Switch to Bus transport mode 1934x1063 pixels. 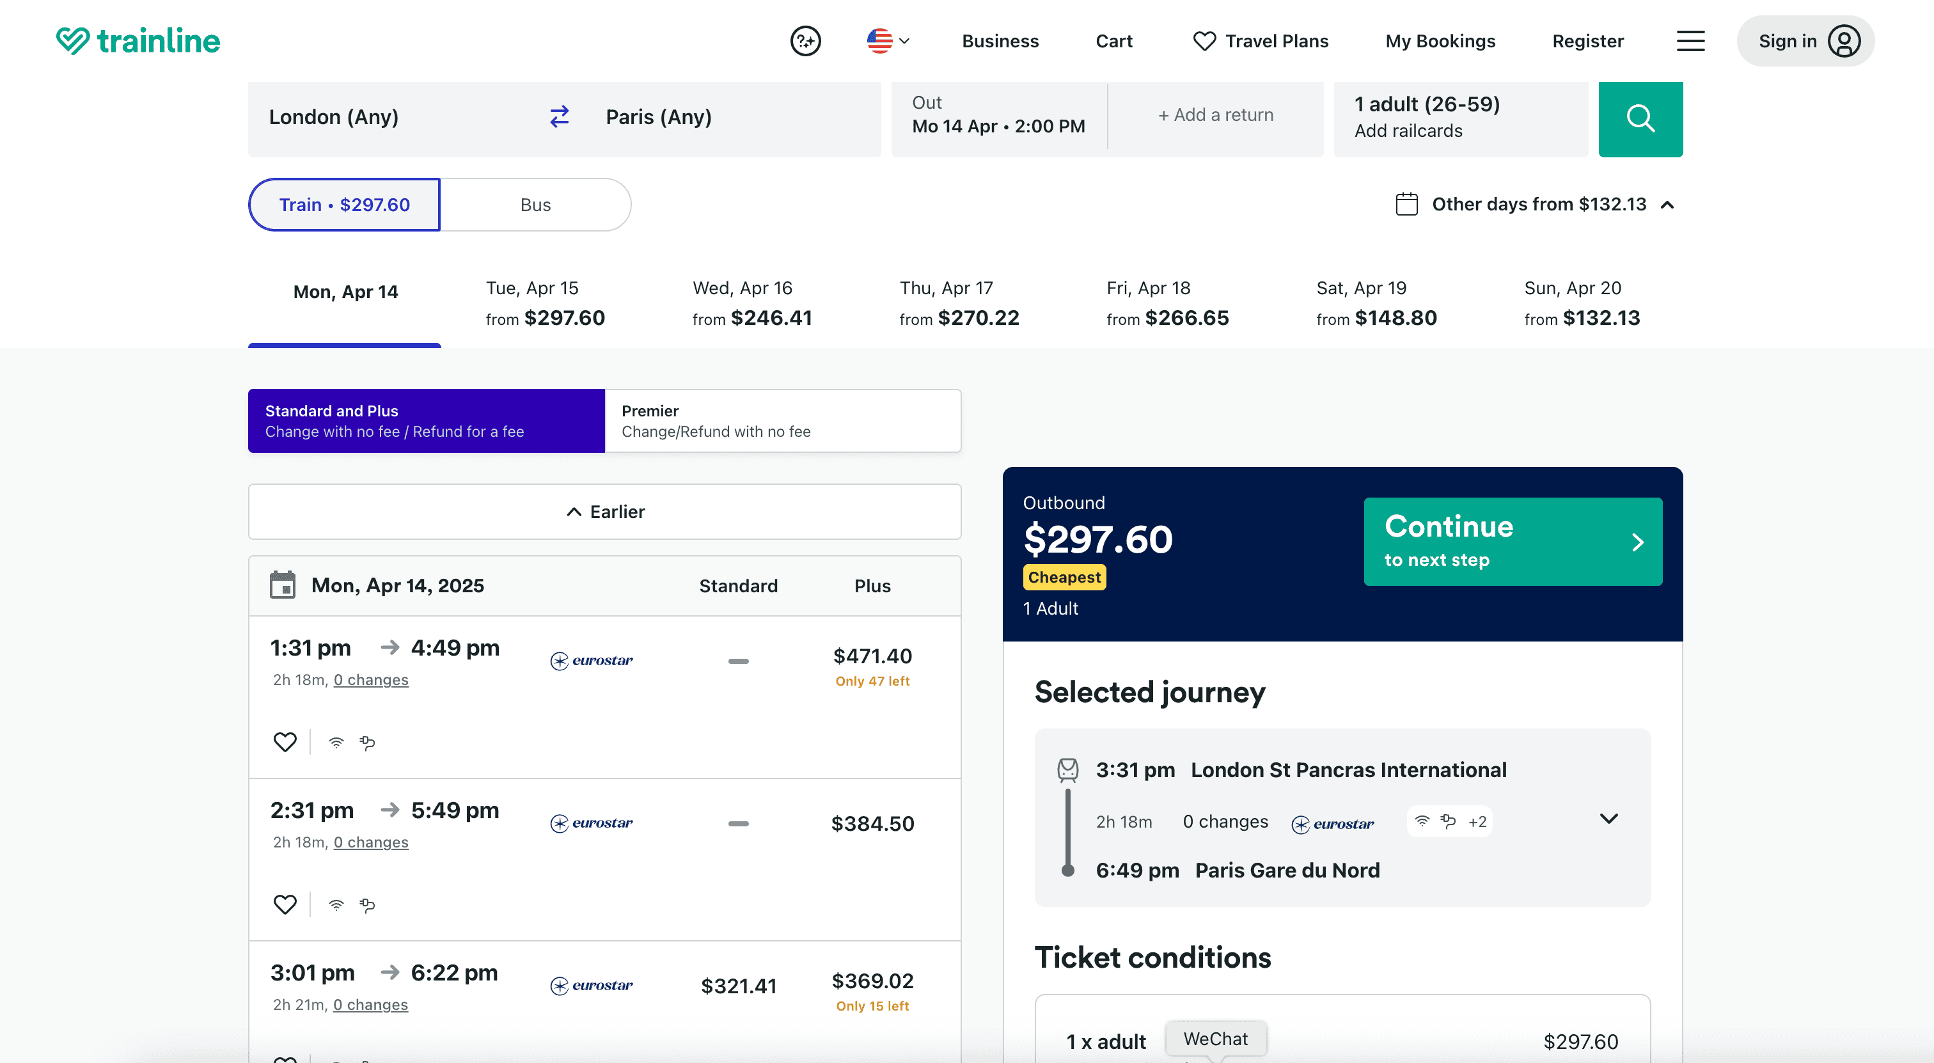pos(535,204)
